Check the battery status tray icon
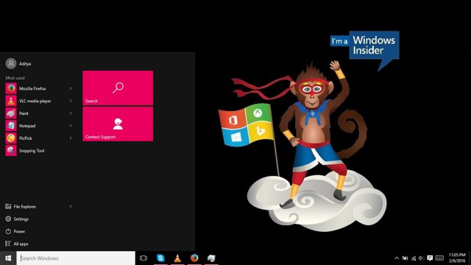Screen dimensions: 471x265 [405, 258]
